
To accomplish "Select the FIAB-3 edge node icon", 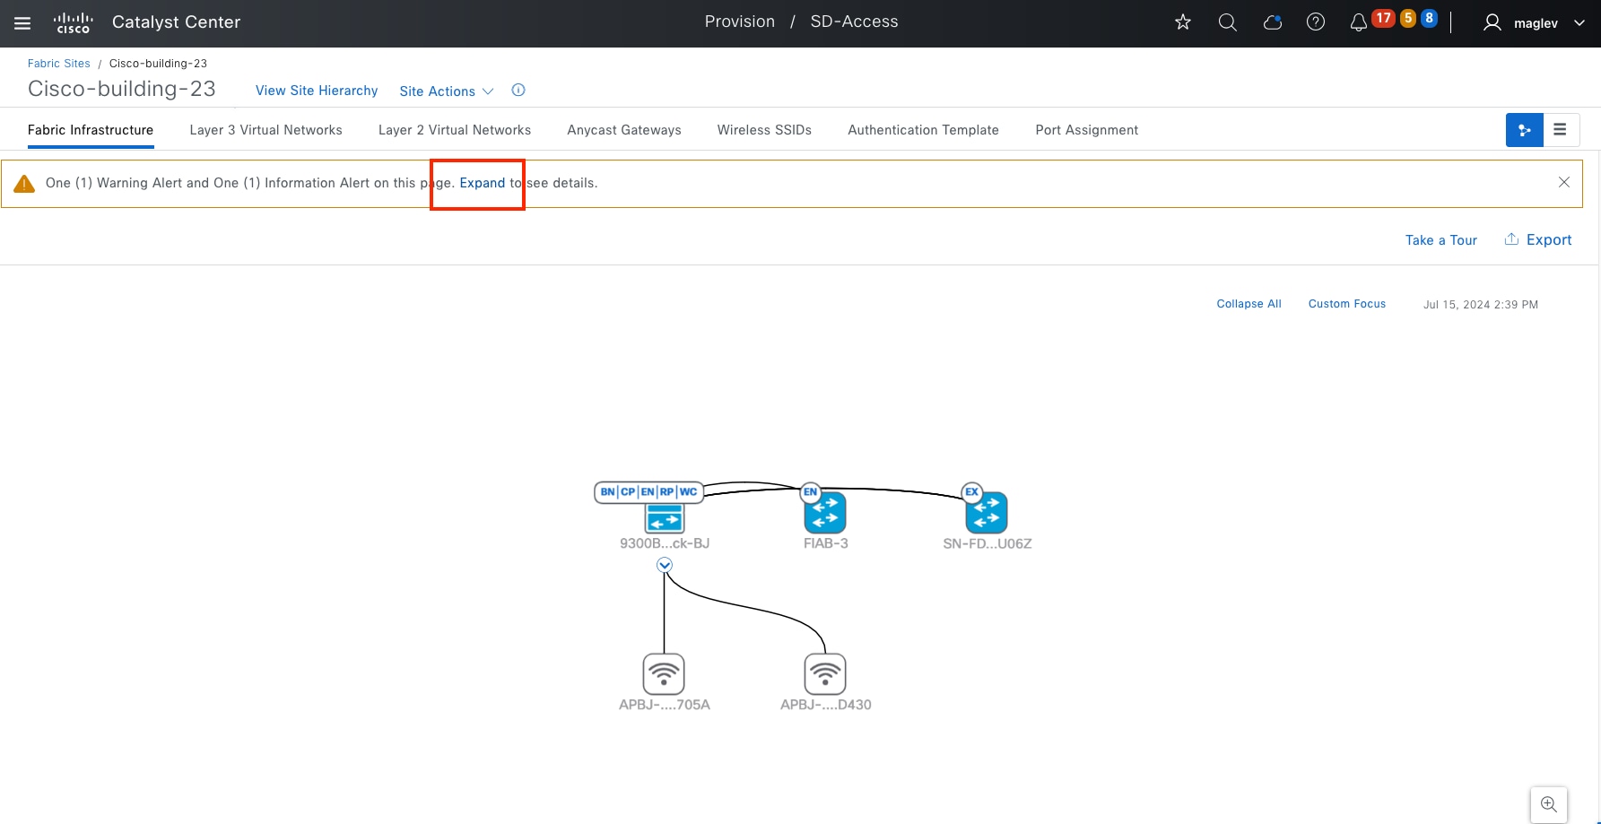I will [825, 514].
